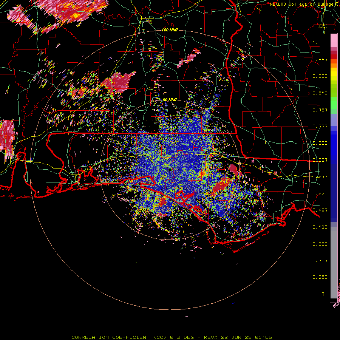This screenshot has width=340, height=340.
Task: Click the 100 NMI range ring label
Action: coord(170,30)
